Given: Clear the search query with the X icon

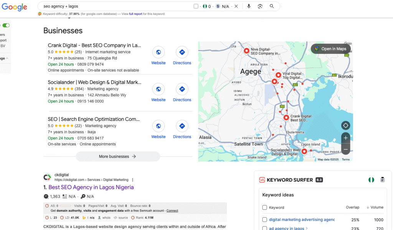Looking at the screenshot, I should click(x=236, y=6).
